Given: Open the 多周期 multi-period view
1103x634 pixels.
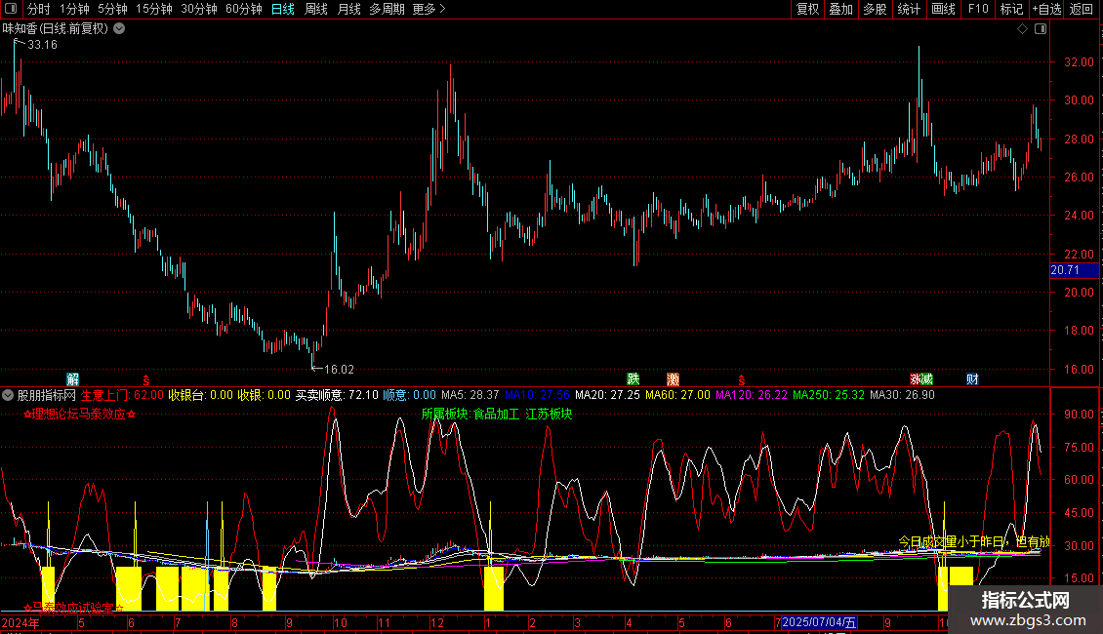Looking at the screenshot, I should coord(387,9).
